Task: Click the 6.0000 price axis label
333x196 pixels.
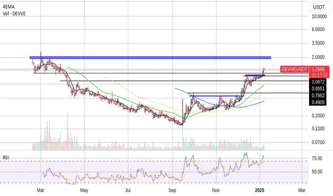Action: pos(318,30)
